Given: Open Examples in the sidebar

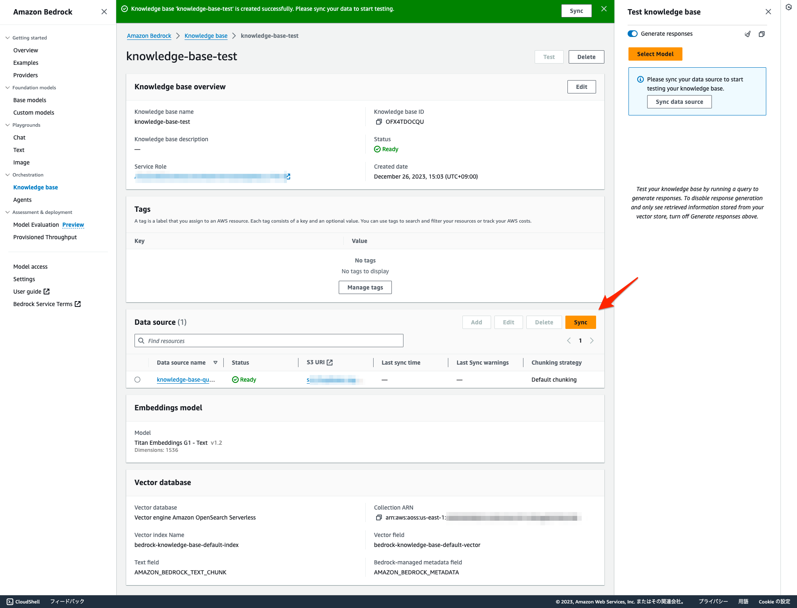Looking at the screenshot, I should pyautogui.click(x=26, y=63).
